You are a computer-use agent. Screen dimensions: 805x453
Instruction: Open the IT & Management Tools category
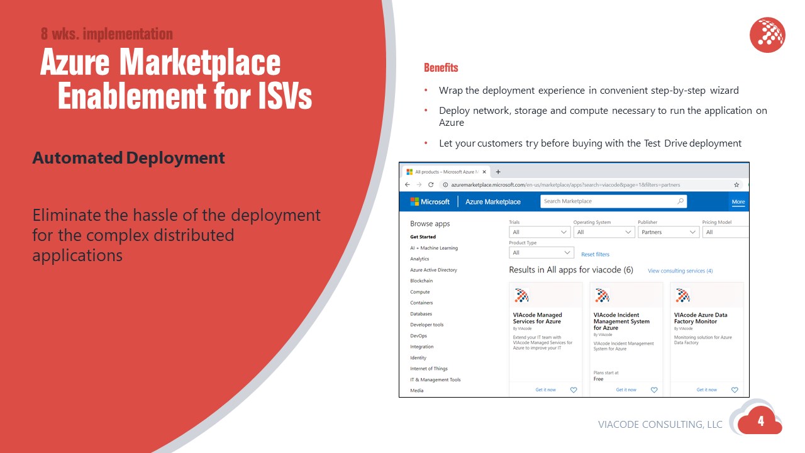tap(435, 380)
